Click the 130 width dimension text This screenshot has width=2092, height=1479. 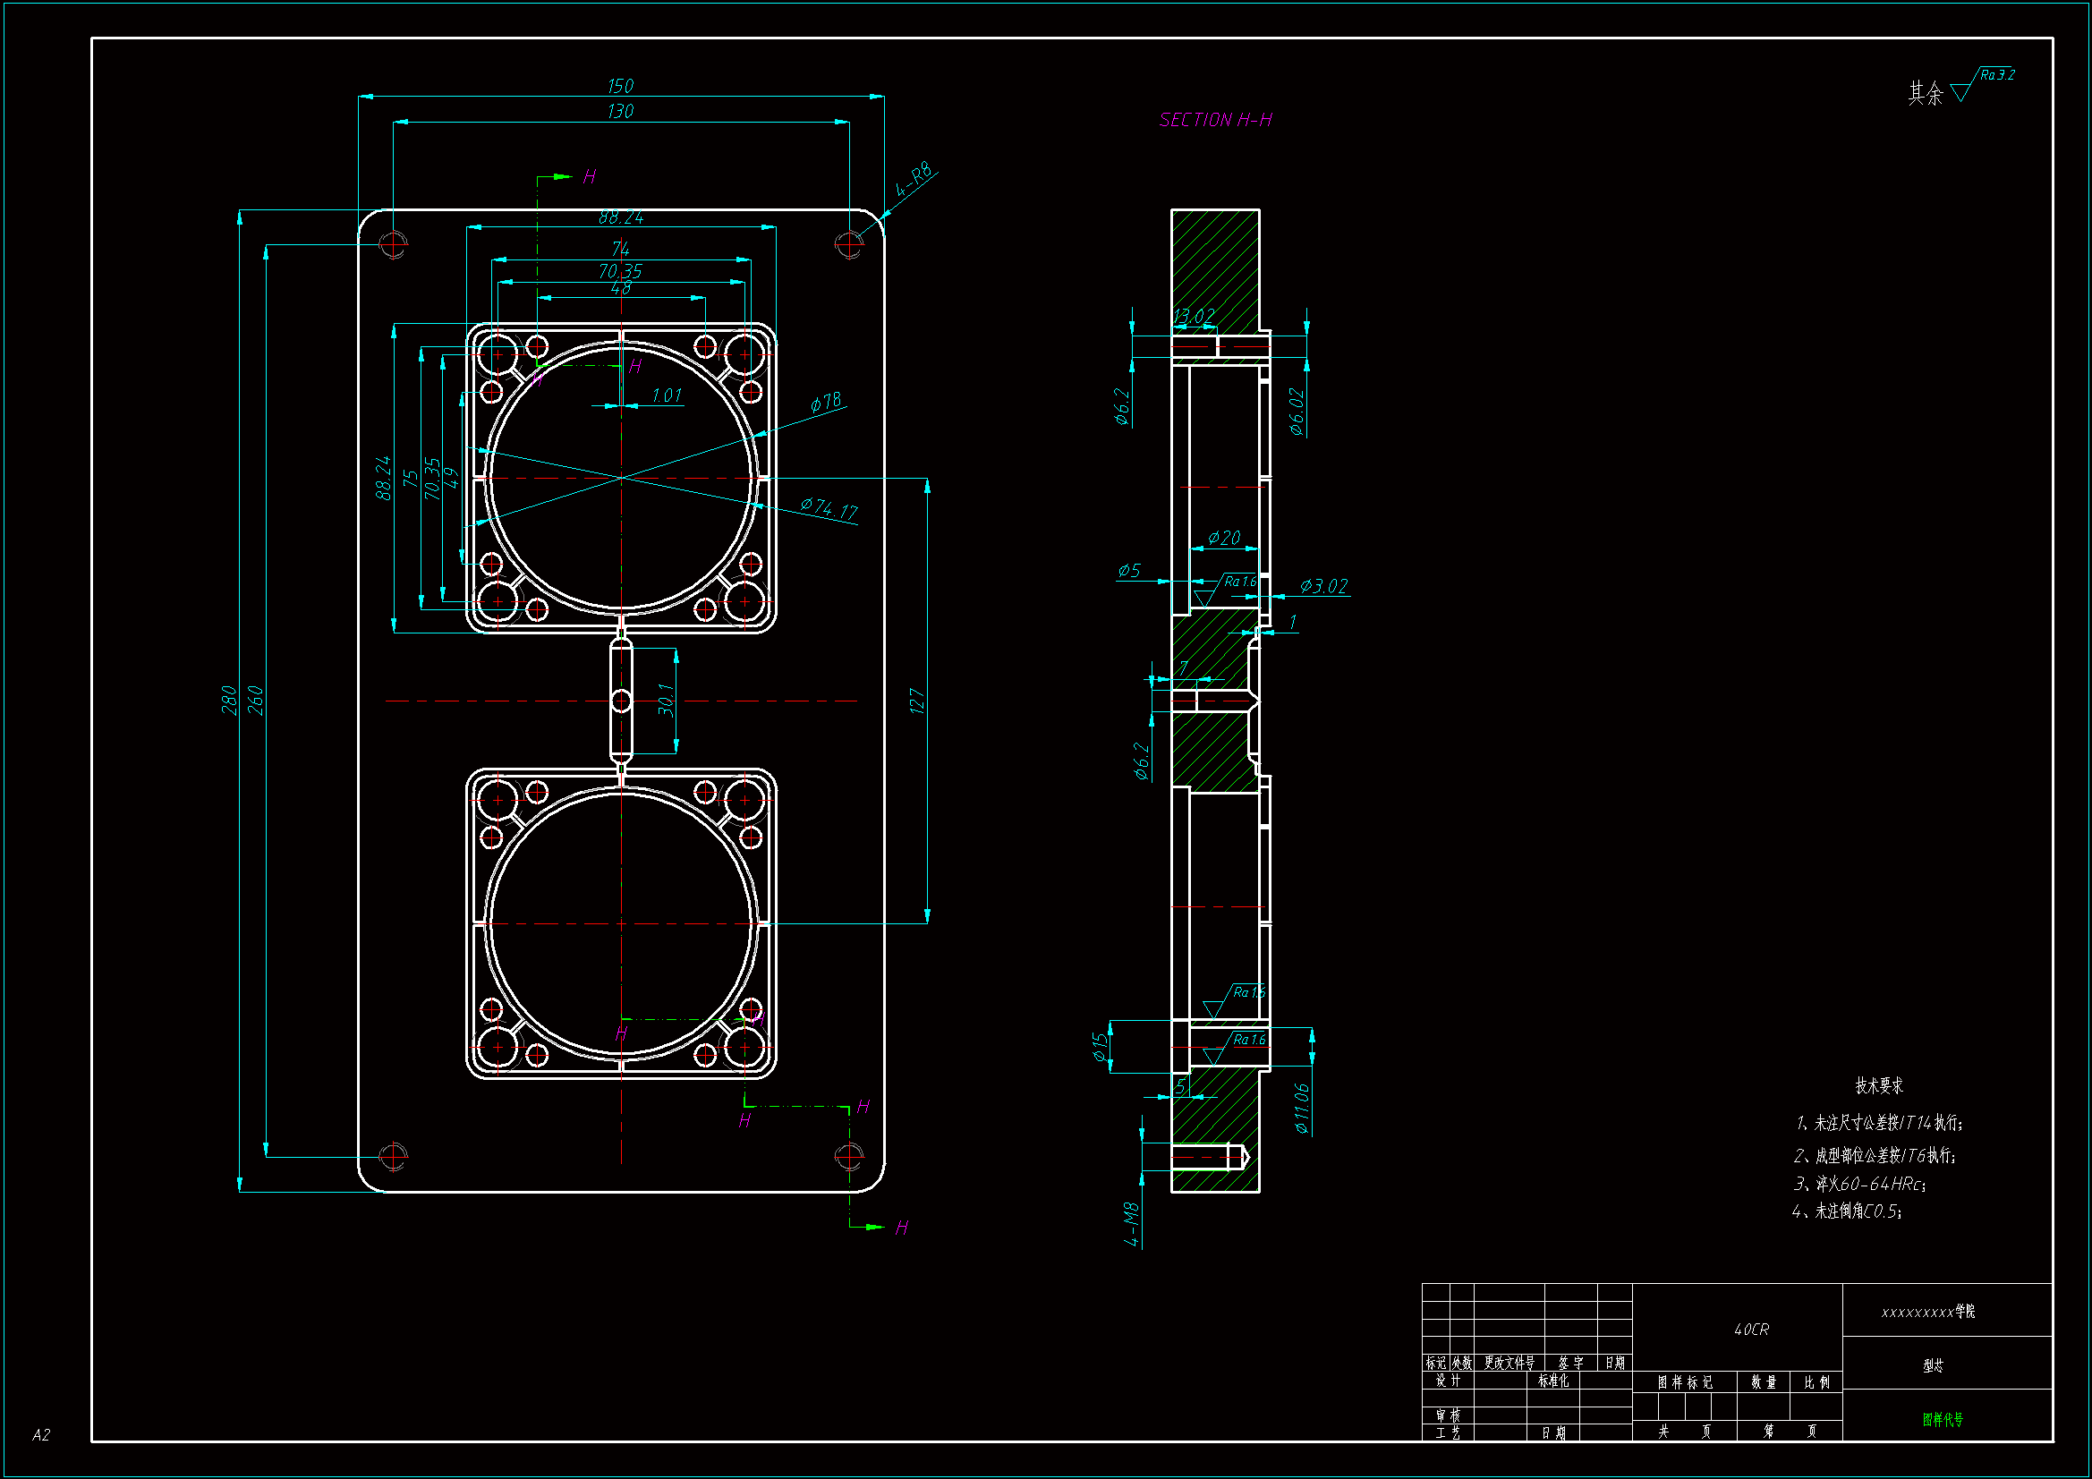[619, 111]
